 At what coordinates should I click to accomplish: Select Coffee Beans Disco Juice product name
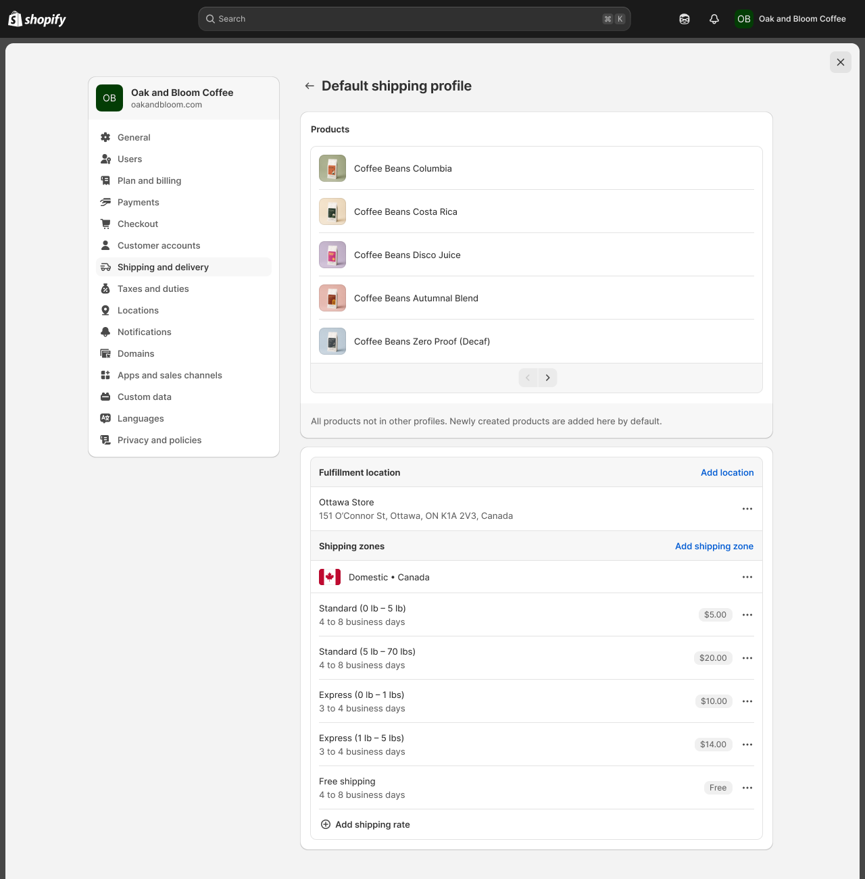407,255
